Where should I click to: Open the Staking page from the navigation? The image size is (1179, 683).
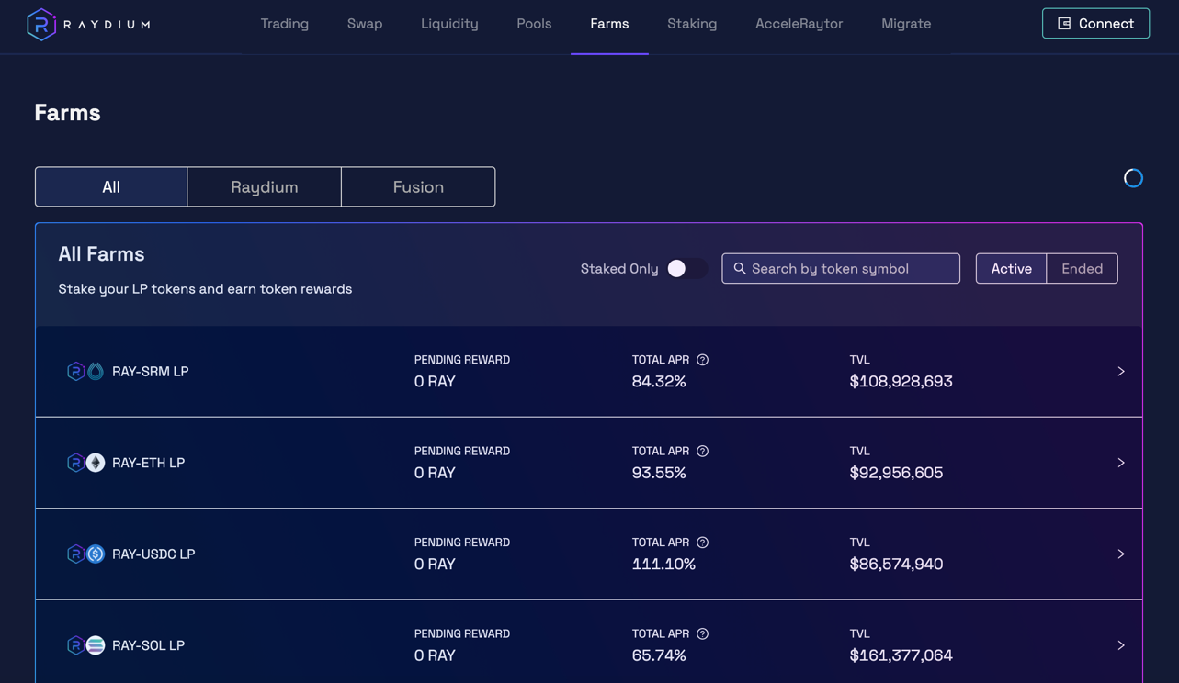point(691,24)
